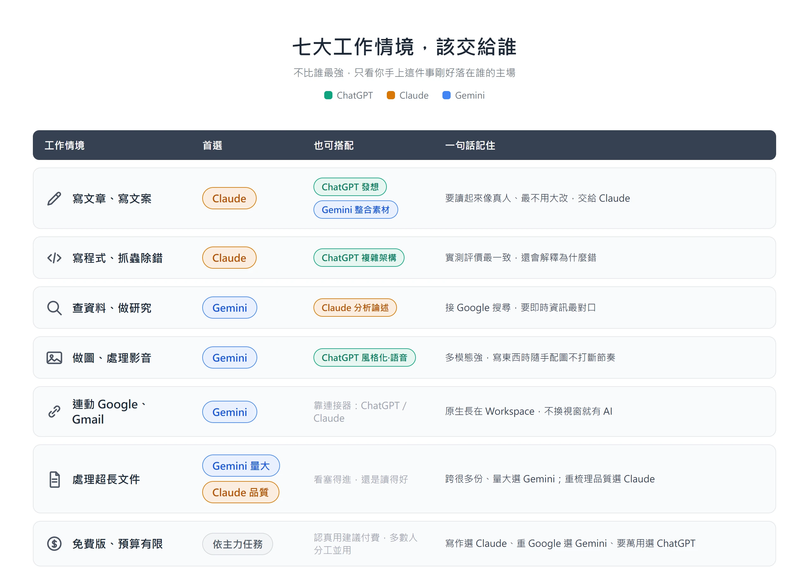Click the 首選 column header
The height and width of the screenshot is (574, 809).
pyautogui.click(x=212, y=146)
